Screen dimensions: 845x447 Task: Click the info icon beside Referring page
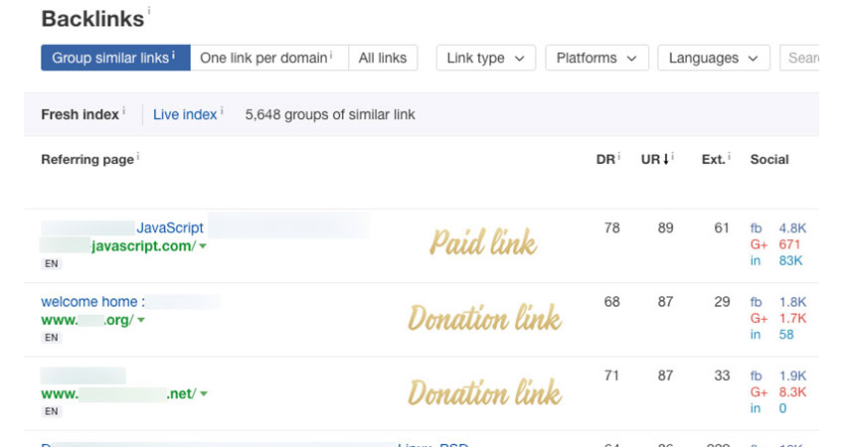138,156
